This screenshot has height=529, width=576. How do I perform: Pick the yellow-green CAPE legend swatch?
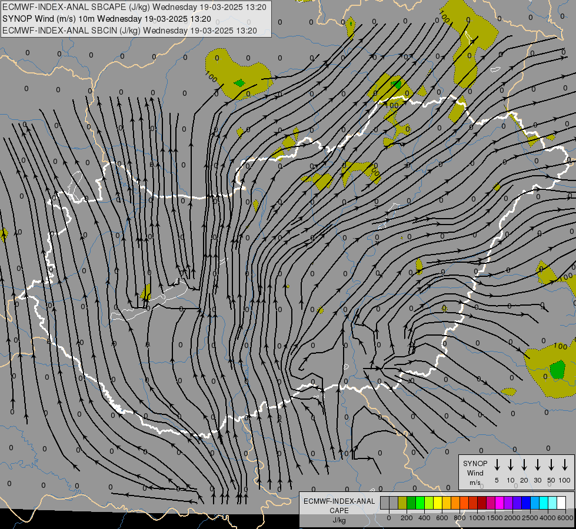click(x=429, y=503)
